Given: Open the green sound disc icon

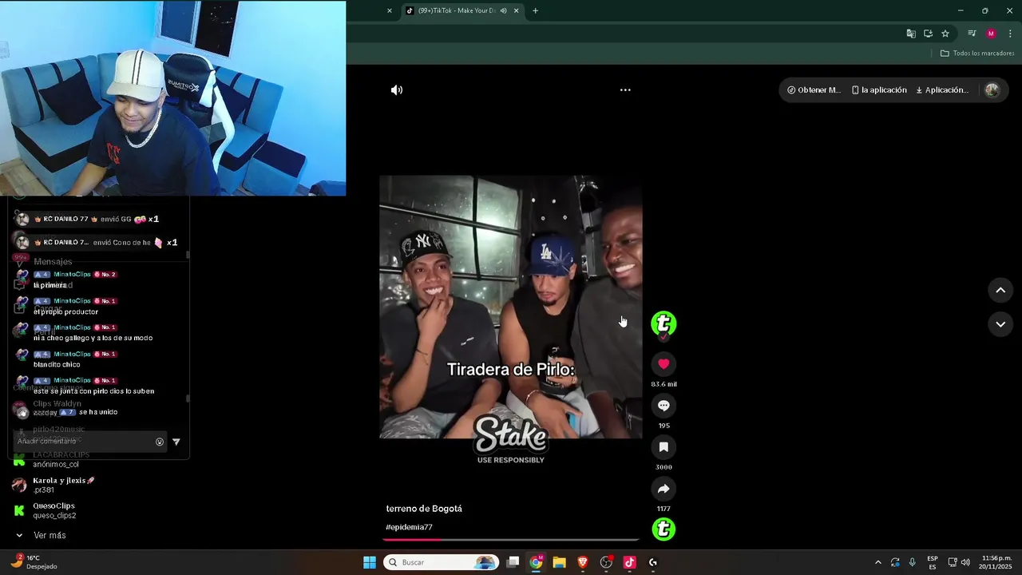Looking at the screenshot, I should point(664,529).
